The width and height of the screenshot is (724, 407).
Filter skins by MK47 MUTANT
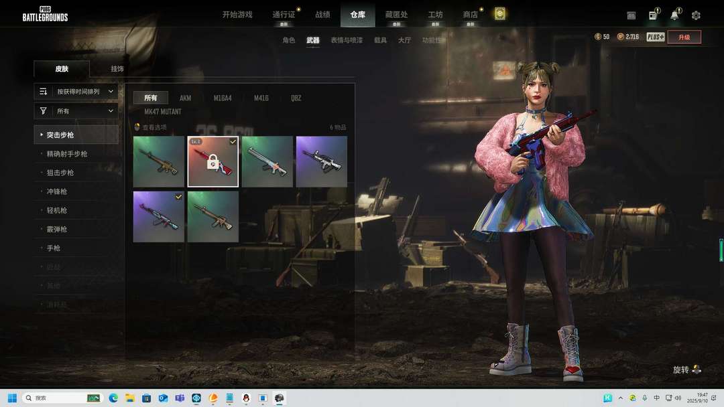(162, 112)
